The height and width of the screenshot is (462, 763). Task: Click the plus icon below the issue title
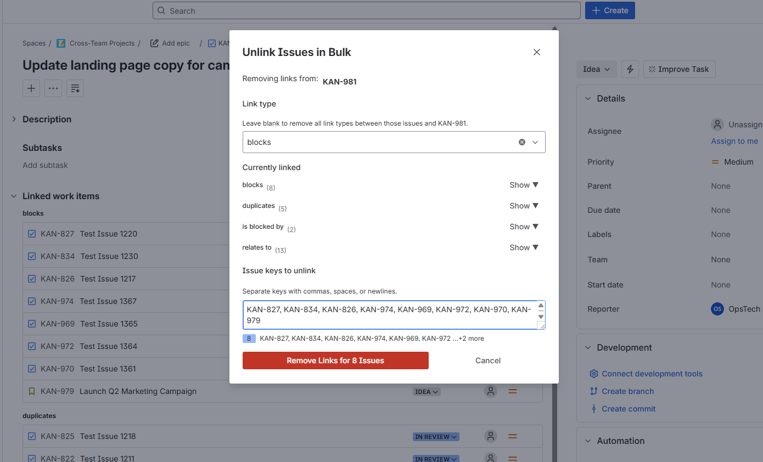tap(31, 88)
